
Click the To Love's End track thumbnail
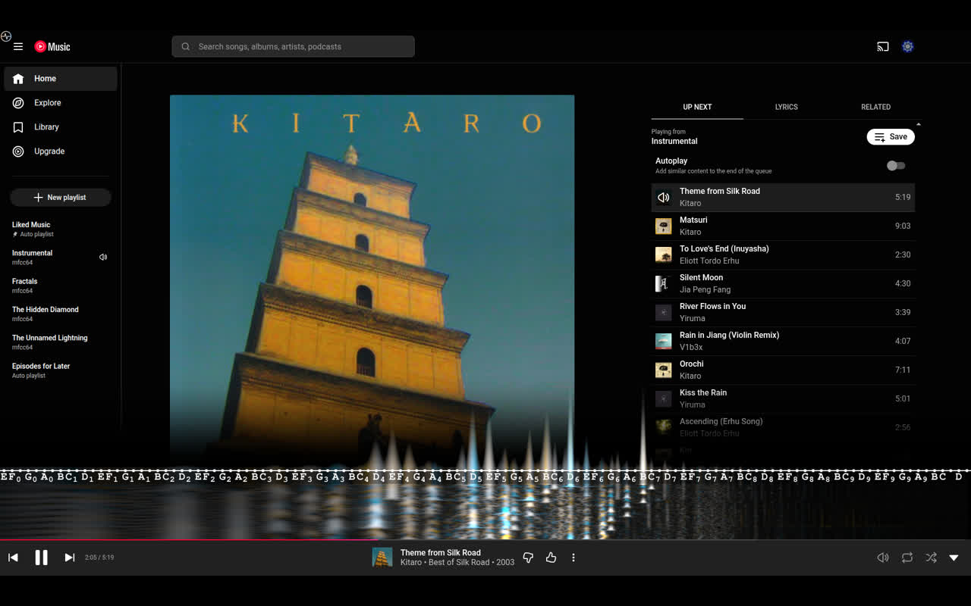tap(664, 255)
